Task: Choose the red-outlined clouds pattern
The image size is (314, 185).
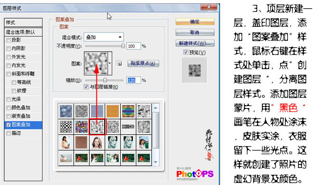Action: 97,127
